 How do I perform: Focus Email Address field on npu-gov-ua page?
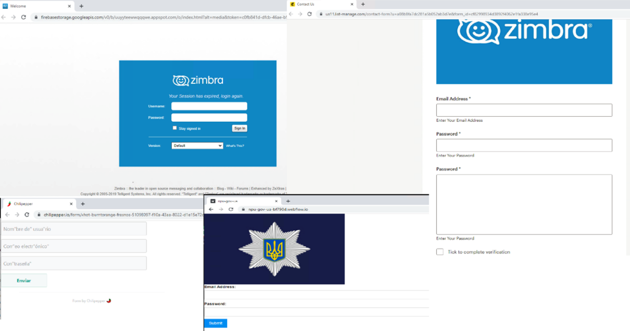pos(317,294)
